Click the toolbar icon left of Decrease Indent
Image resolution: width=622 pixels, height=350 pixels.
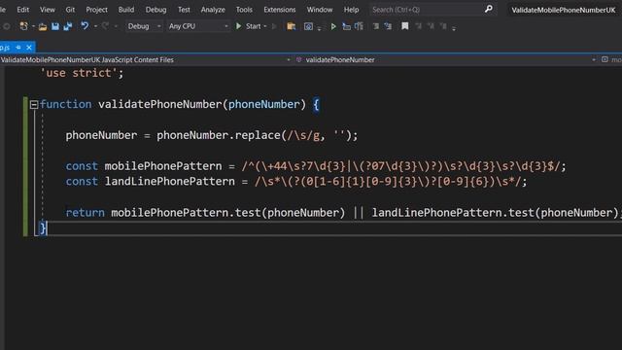359,26
